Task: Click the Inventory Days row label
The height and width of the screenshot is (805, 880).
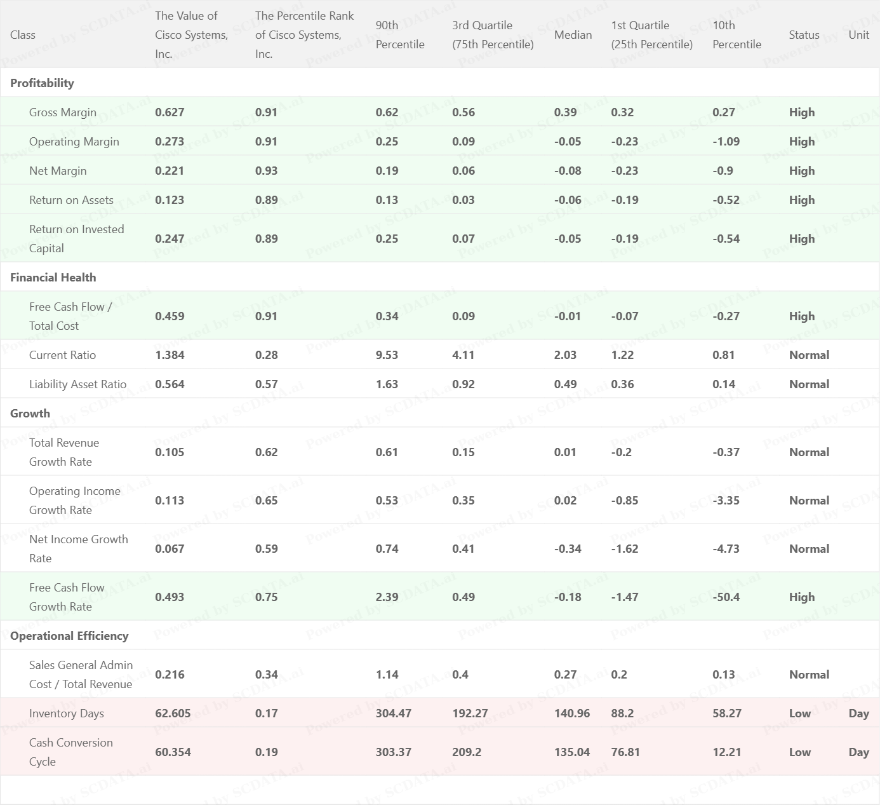Action: [x=66, y=714]
